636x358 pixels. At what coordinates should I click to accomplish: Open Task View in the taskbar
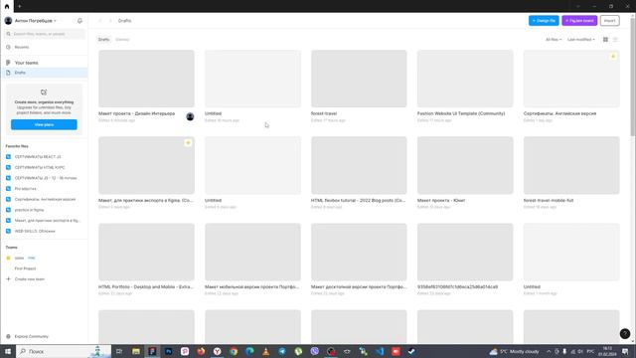119,351
